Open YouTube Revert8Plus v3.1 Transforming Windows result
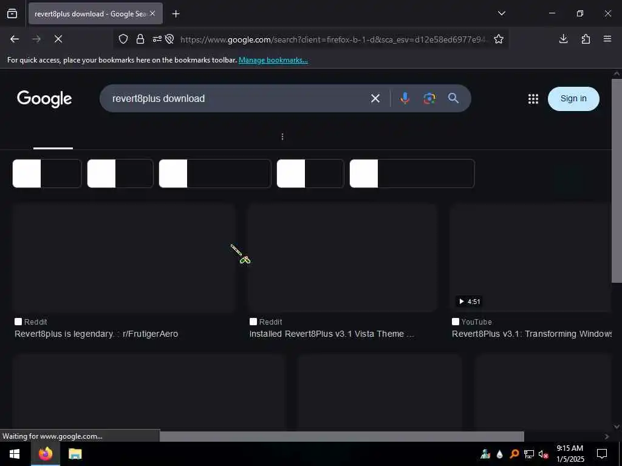The image size is (622, 466). (531, 334)
